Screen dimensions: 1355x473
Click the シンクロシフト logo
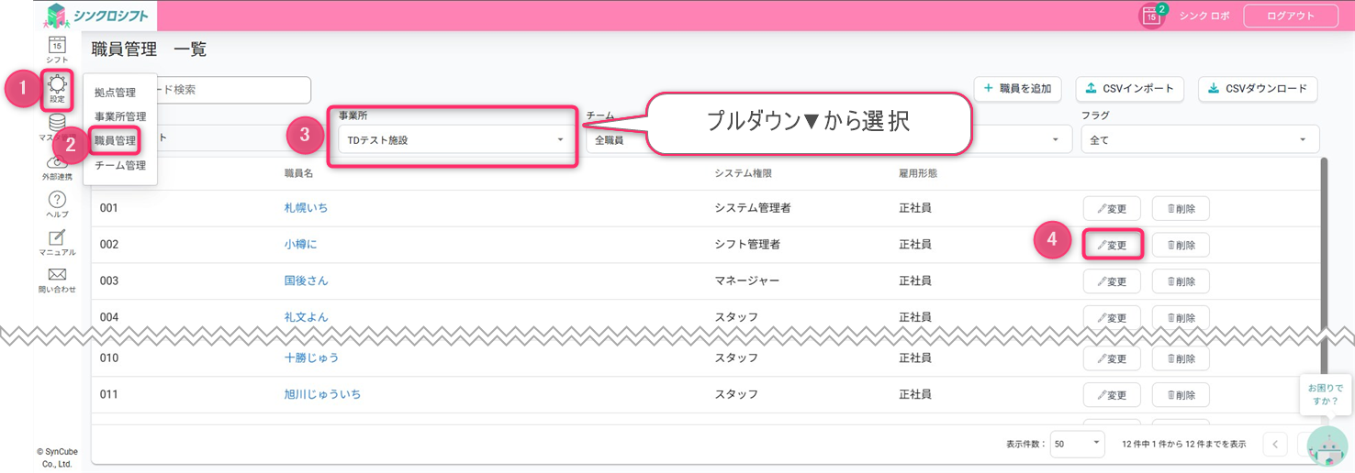[x=96, y=16]
